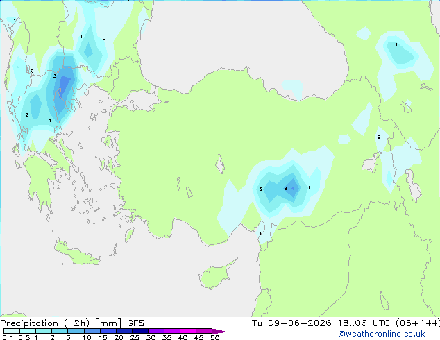Image resolution: width=440 pixels, height=340 pixels.
Task: Click the 0.5–1 mm legend color swatch
Action: (28, 331)
